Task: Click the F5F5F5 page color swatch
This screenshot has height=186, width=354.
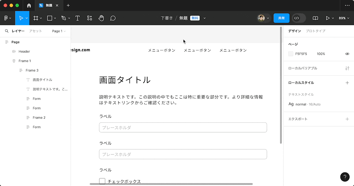Action: pos(290,54)
